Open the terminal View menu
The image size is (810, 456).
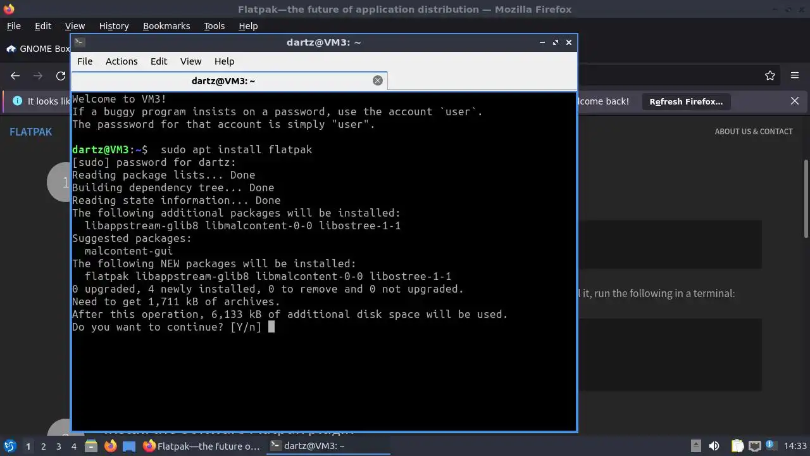point(190,61)
